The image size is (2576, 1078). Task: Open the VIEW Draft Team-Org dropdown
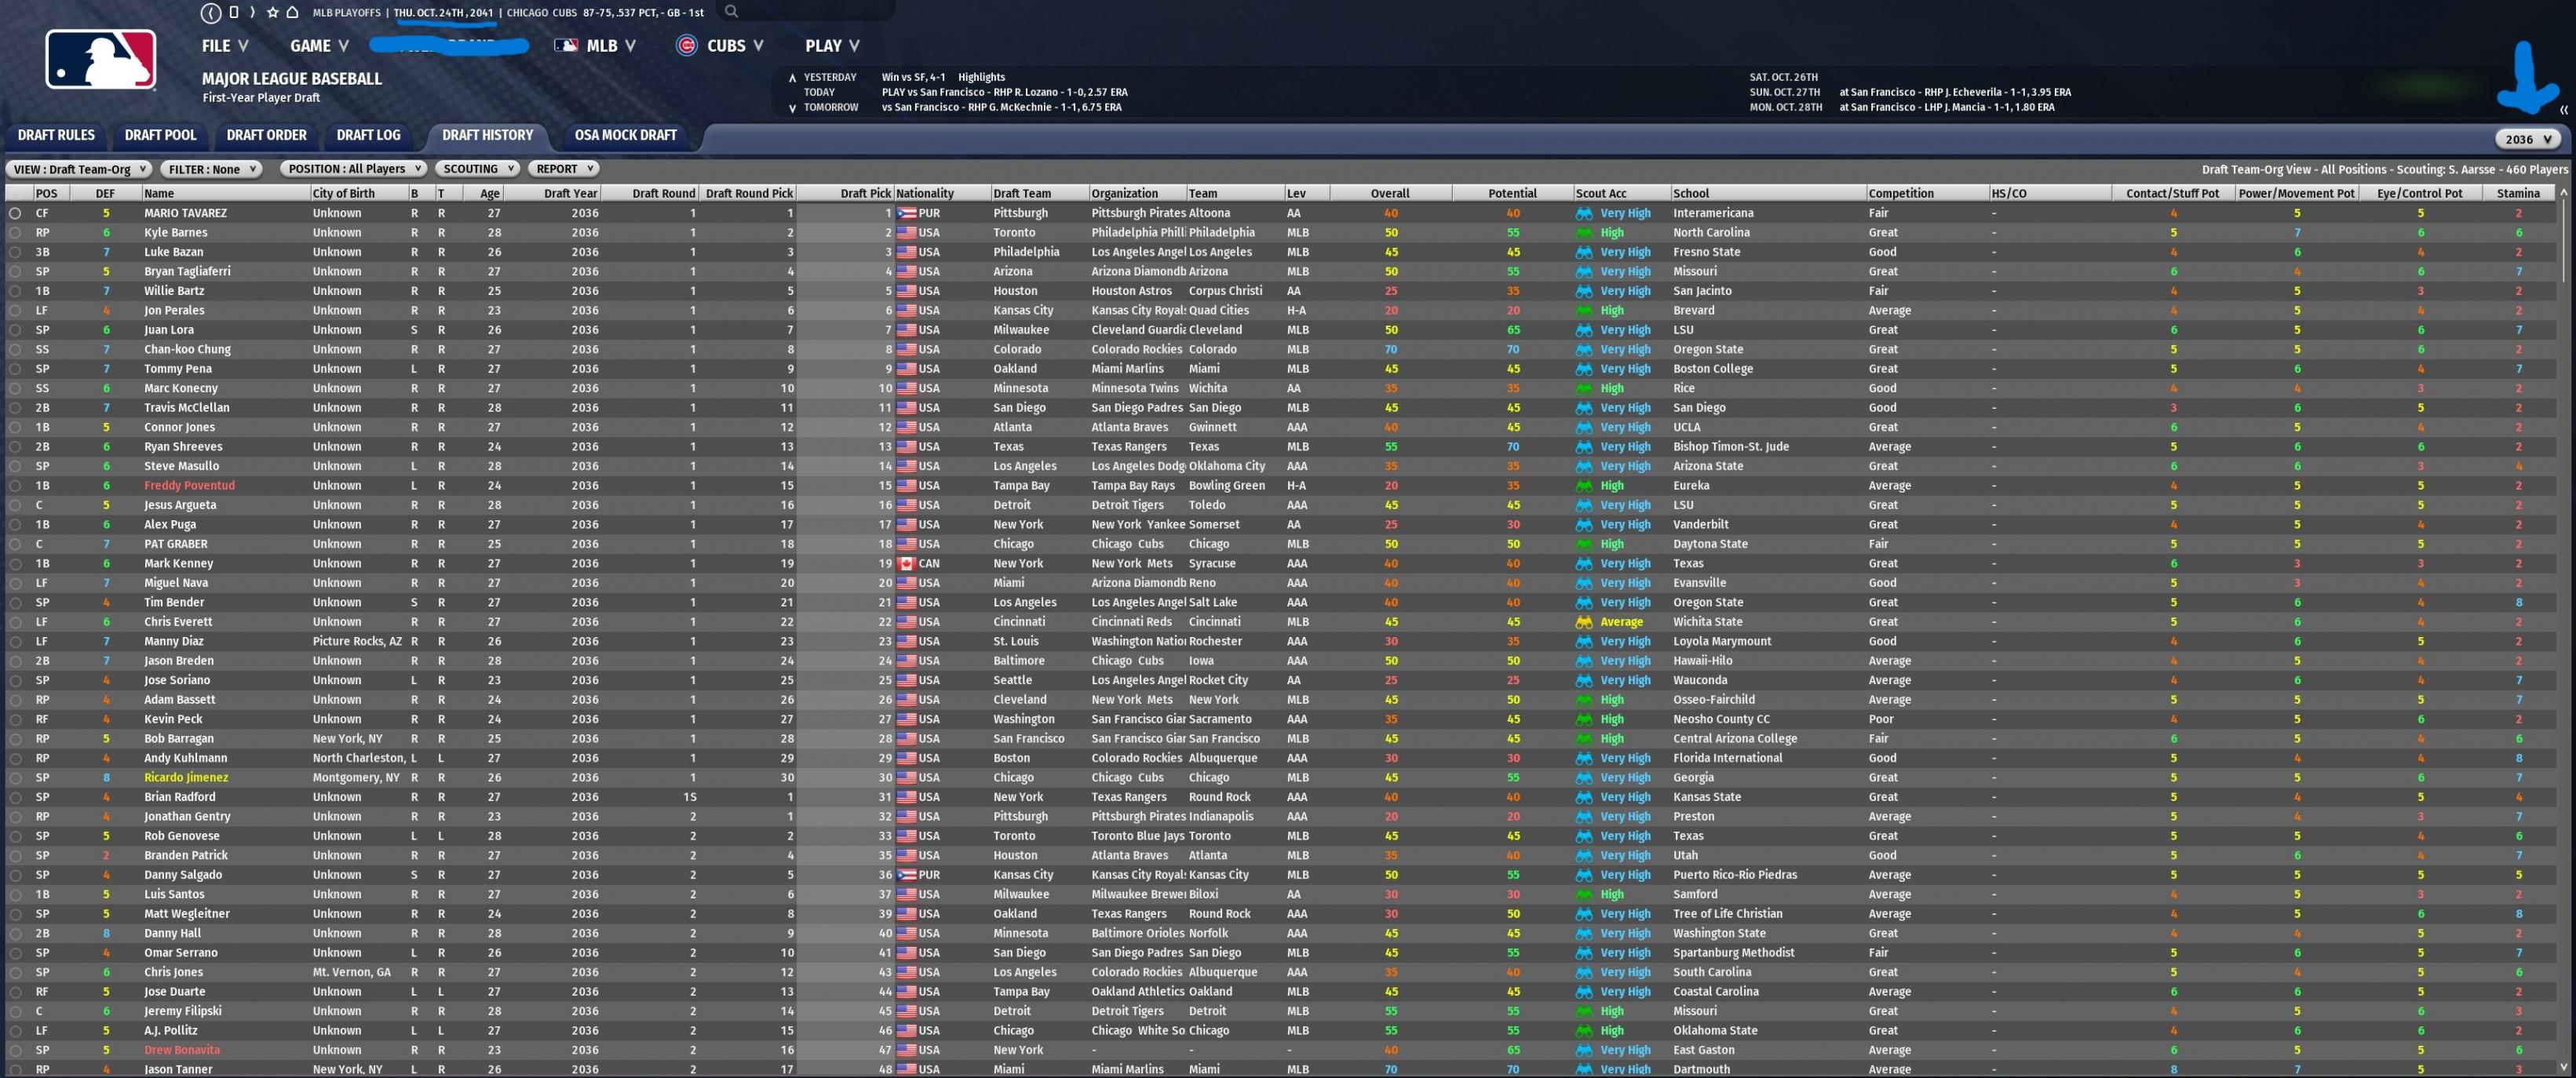pos(78,169)
